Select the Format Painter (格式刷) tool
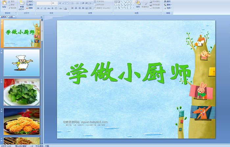 (12, 8)
